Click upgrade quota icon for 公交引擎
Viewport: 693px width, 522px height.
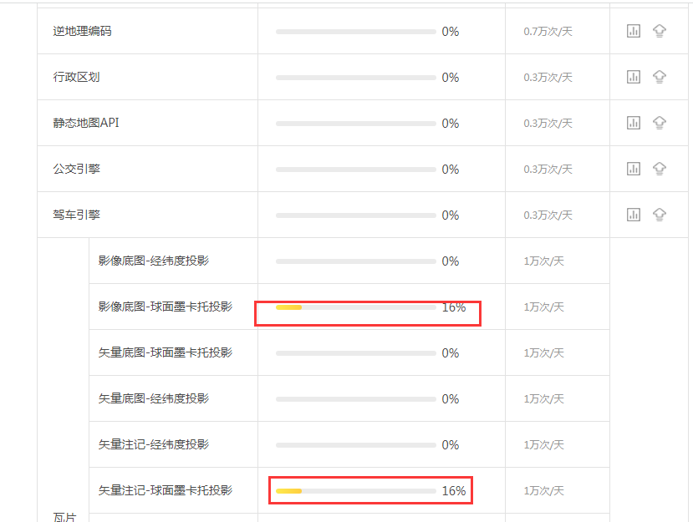[x=660, y=169]
